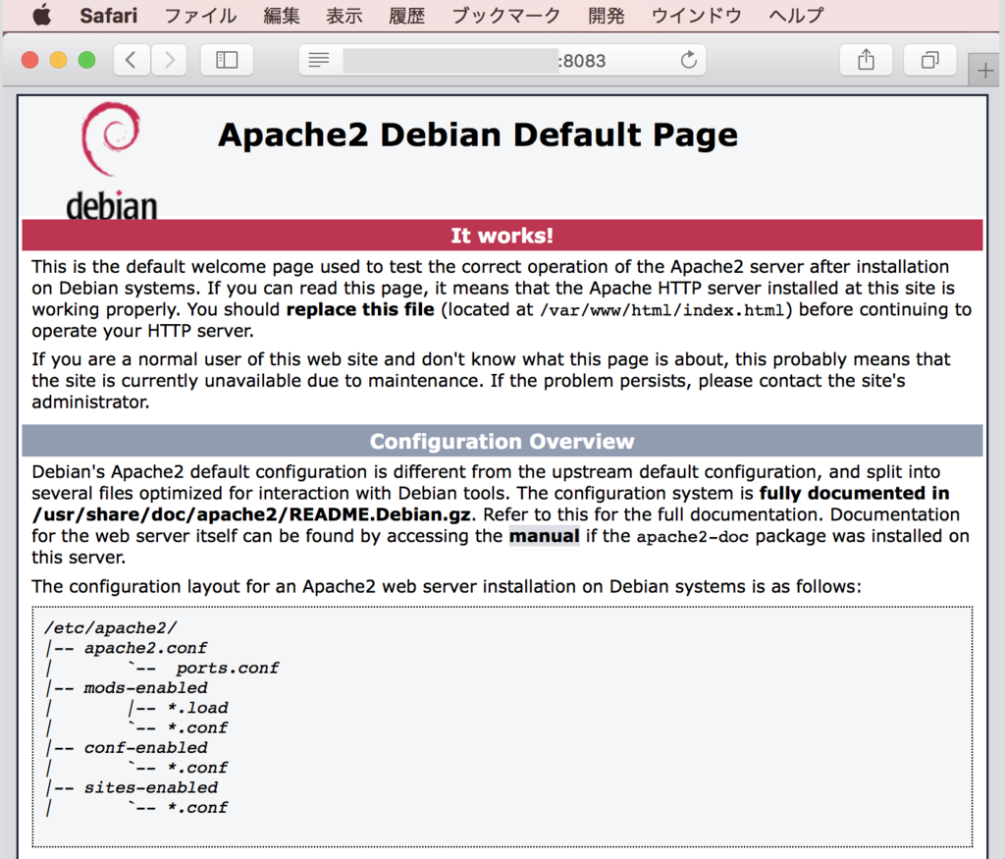Open the 履歴 menu

click(x=407, y=15)
